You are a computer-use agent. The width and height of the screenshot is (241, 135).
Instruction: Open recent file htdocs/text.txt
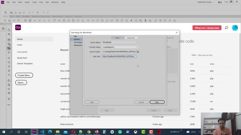(67, 124)
